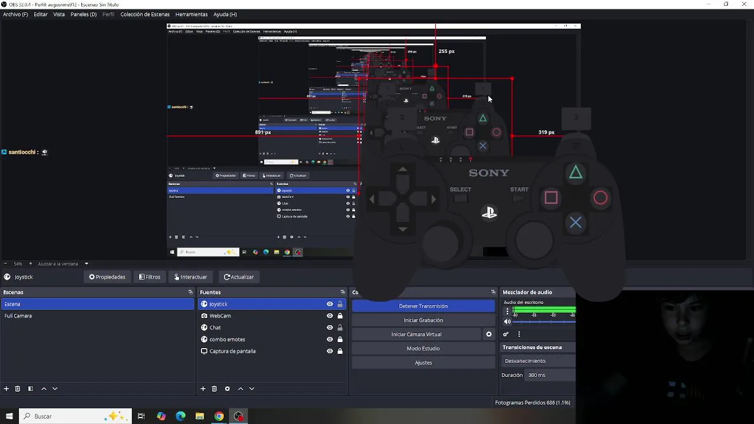Toggle lock on Captura de pantalla source
The image size is (754, 424).
(x=340, y=351)
